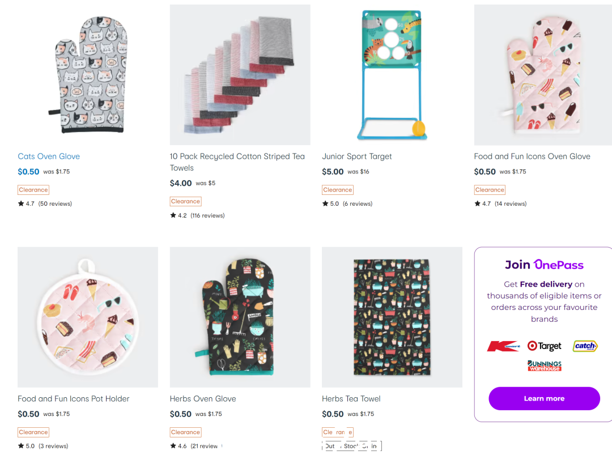This screenshot has height=459, width=612.
Task: Open 10 Pack Recycled Cotton Striped Tea Towels link
Action: pos(237,162)
